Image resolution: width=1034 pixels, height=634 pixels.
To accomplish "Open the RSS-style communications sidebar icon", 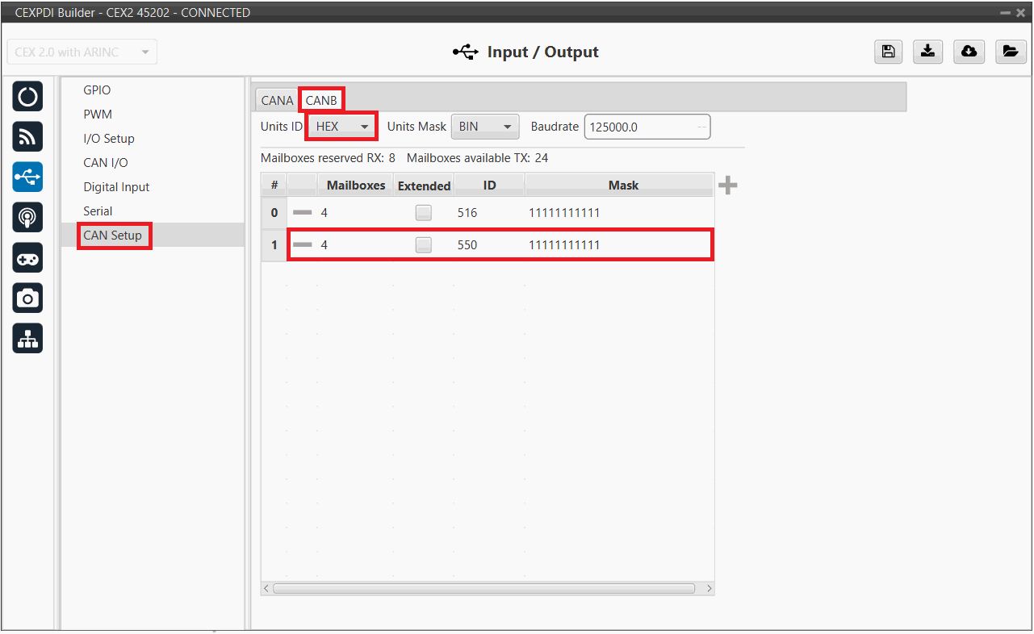I will pyautogui.click(x=27, y=137).
